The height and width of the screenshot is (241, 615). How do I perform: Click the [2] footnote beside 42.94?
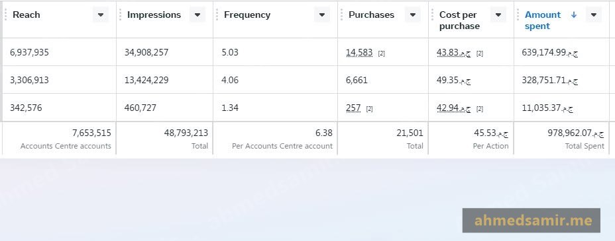(x=479, y=109)
